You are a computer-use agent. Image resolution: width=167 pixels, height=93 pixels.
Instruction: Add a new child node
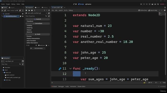2,11
